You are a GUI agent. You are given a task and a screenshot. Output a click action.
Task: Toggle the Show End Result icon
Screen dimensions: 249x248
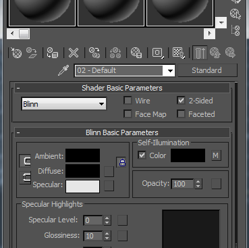click(200, 53)
